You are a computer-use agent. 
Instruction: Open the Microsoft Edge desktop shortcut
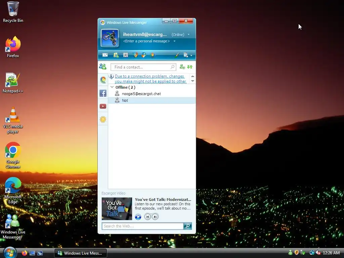[x=13, y=191]
